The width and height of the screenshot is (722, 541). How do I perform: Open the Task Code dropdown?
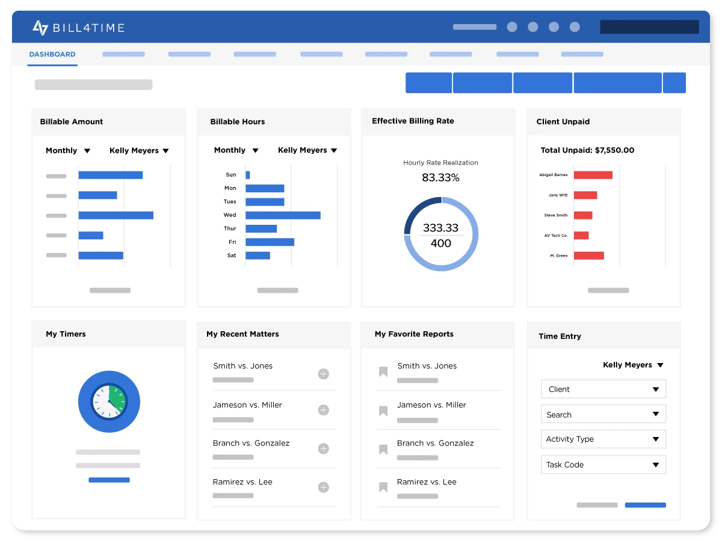point(603,465)
